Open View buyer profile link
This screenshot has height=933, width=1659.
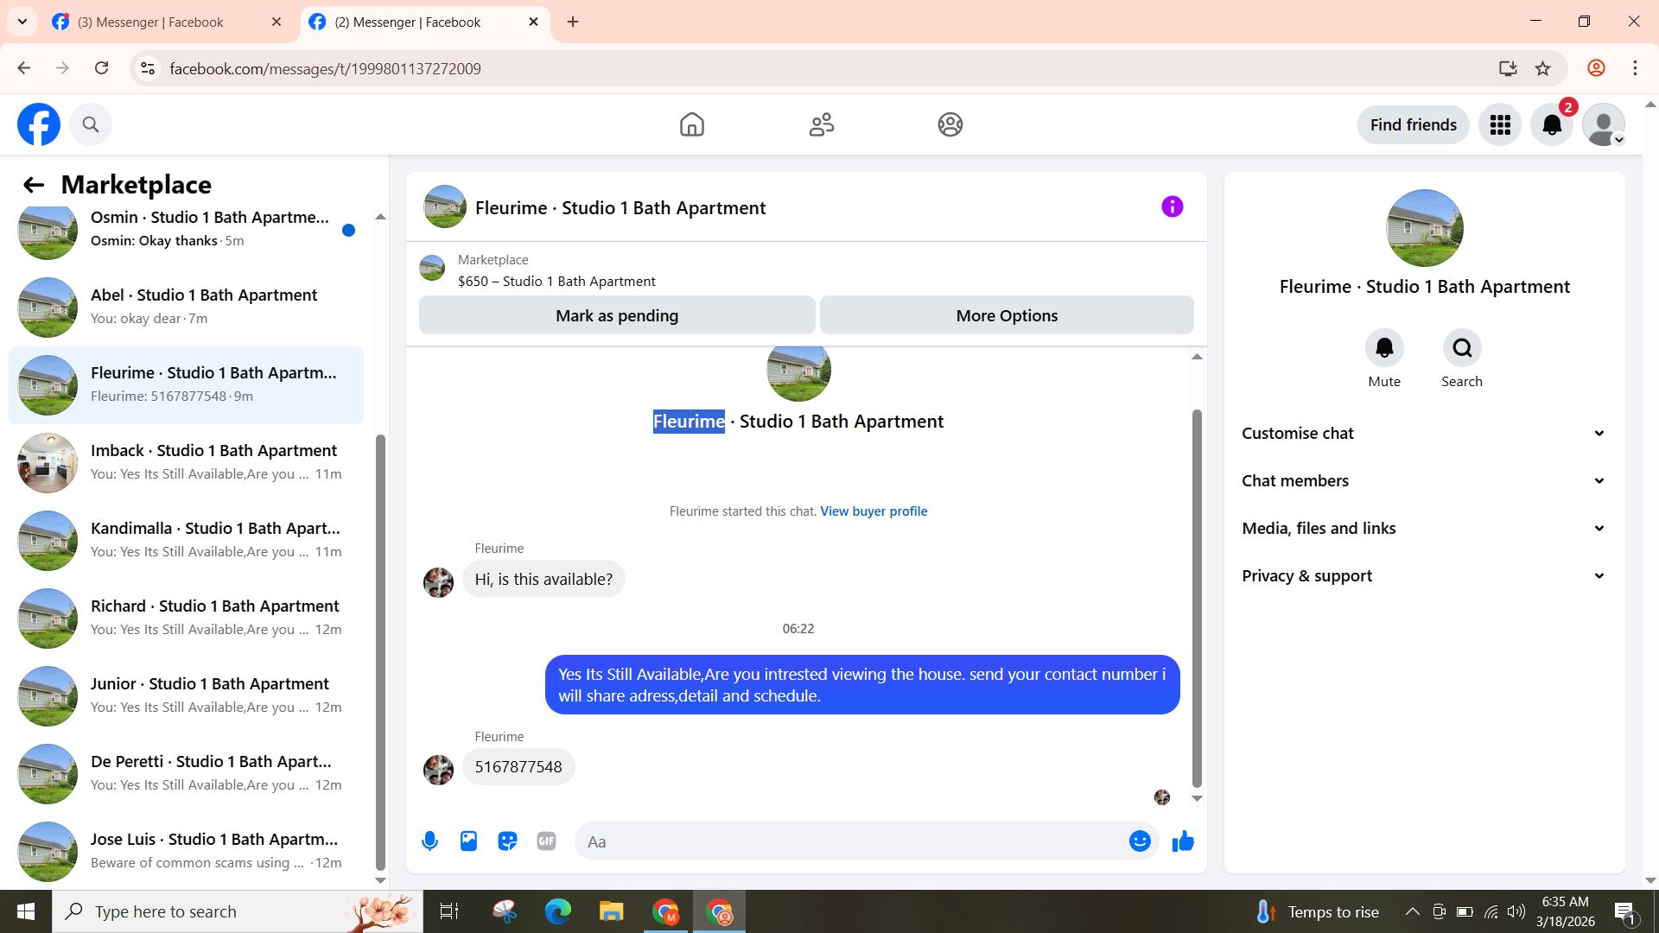874,511
